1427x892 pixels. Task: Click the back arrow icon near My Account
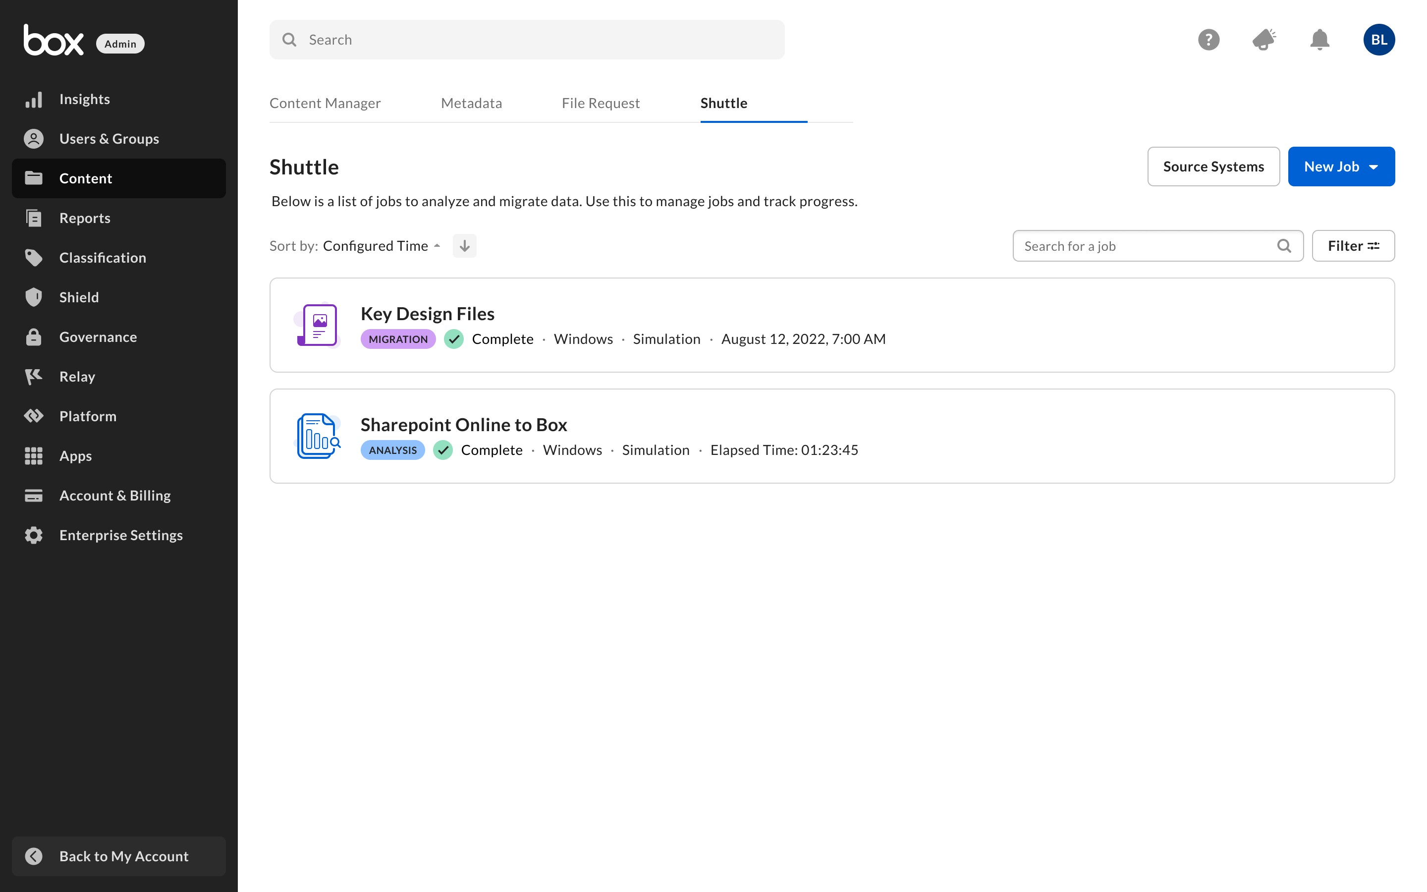[x=34, y=856]
